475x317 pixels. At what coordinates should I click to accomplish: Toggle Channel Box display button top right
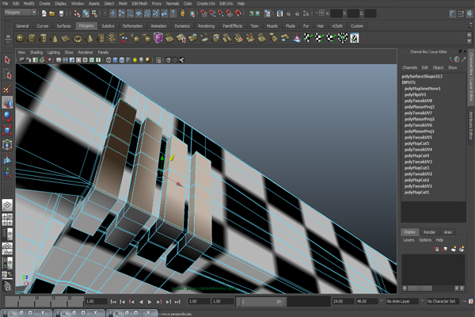[x=470, y=13]
